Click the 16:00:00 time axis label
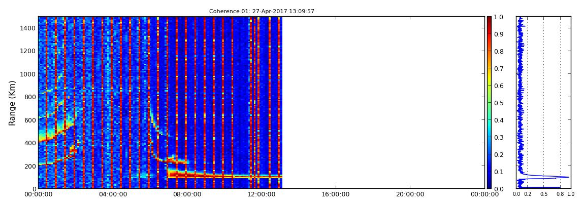Image resolution: width=584 pixels, height=206 pixels. click(x=336, y=194)
